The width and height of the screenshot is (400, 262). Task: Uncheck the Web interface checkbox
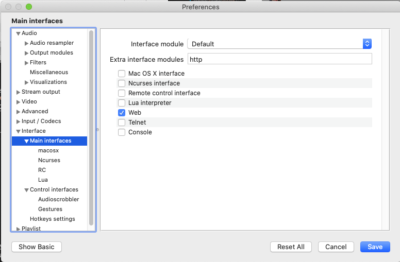122,113
